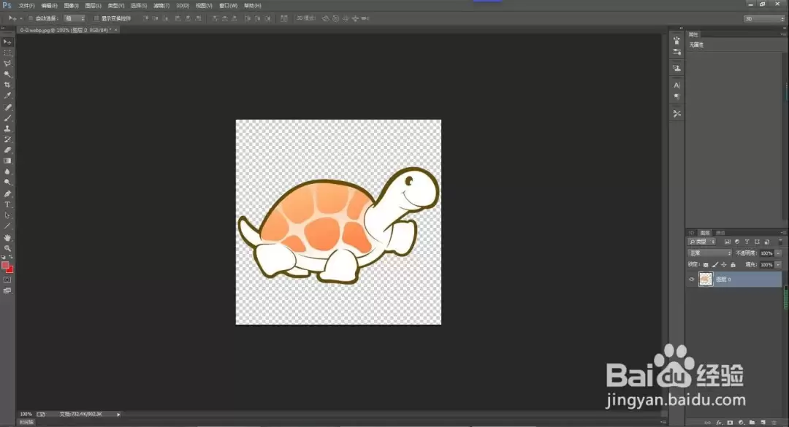The image size is (789, 427).
Task: Click the layer 0 thumbnail
Action: click(x=706, y=279)
